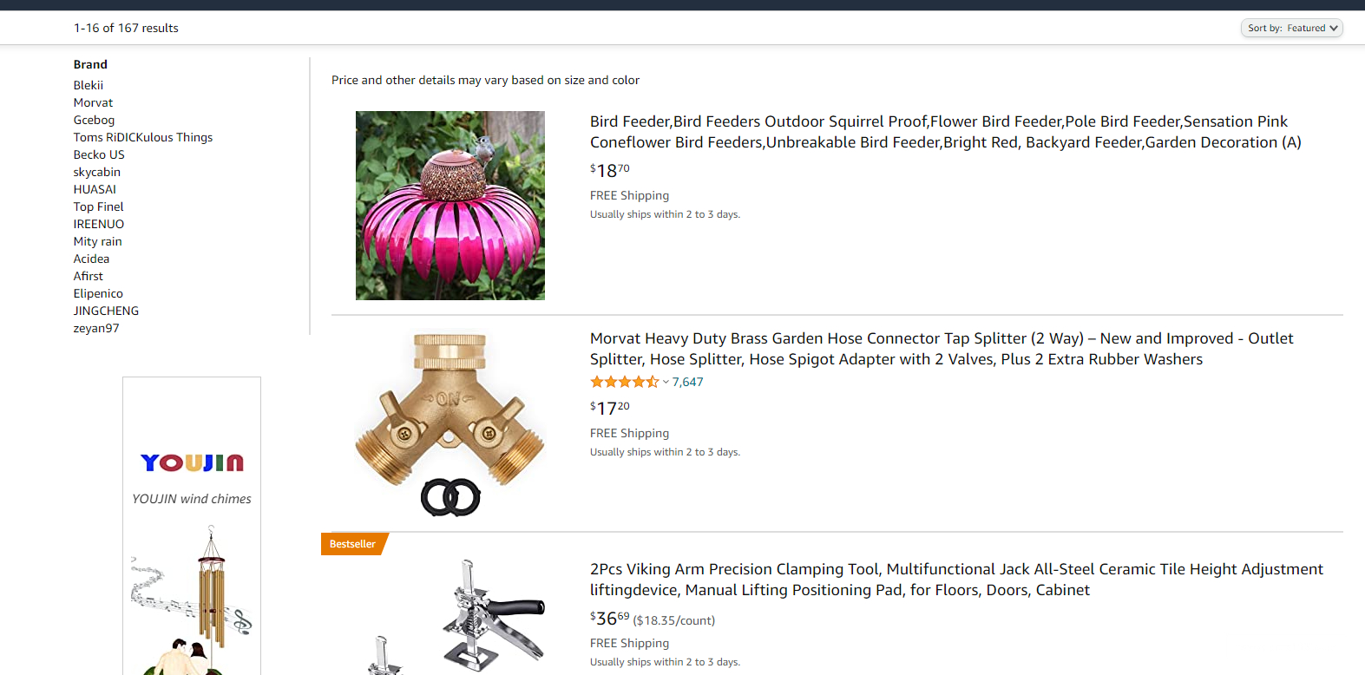The image size is (1365, 675).
Task: Filter by Morvat brand
Action: pyautogui.click(x=93, y=102)
